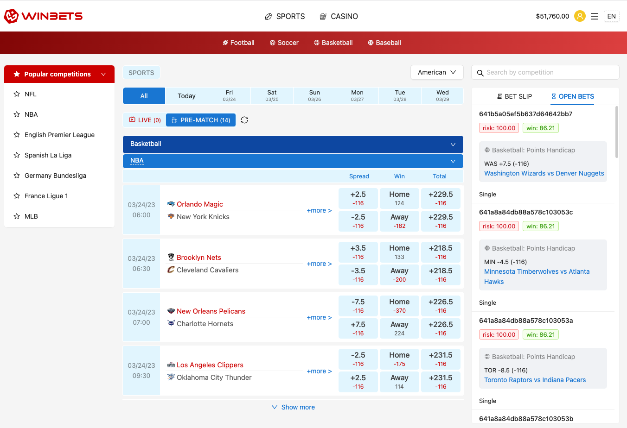Bet Home -370 on New Orleans Pelicans
Image resolution: width=627 pixels, height=428 pixels.
[x=399, y=306]
